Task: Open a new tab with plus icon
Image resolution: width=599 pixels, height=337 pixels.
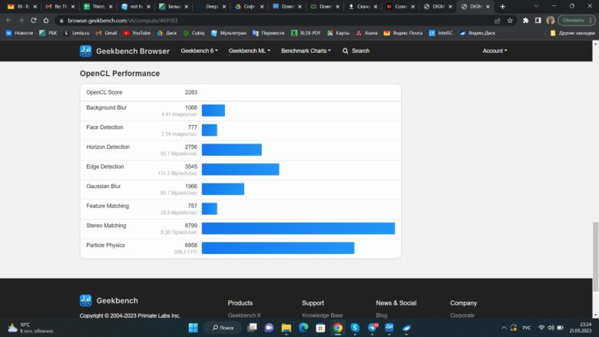Action: [502, 6]
